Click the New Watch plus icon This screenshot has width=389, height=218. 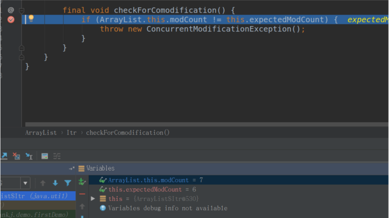[82, 182]
